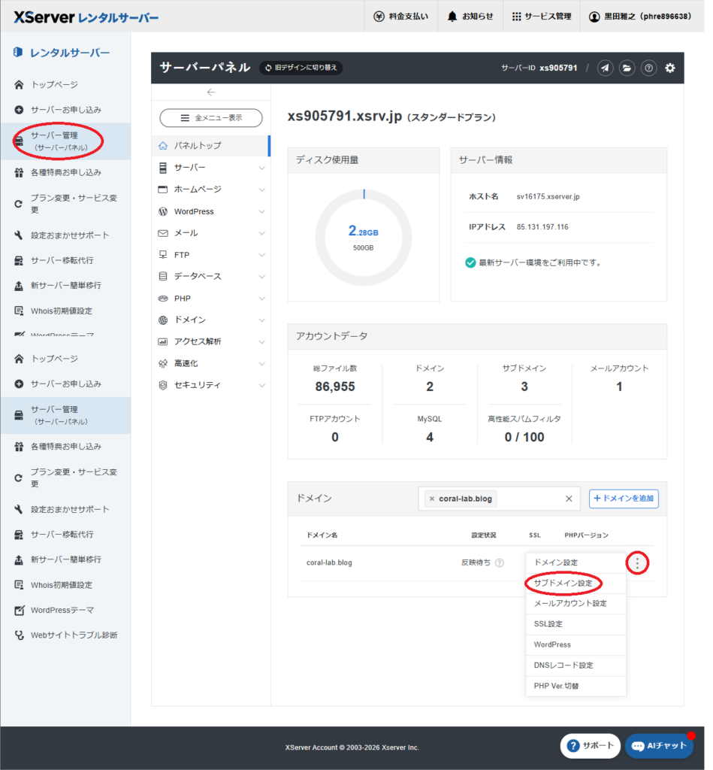The height and width of the screenshot is (770, 713).
Task: Click the help icon next to 反映待ち
Action: pos(500,562)
